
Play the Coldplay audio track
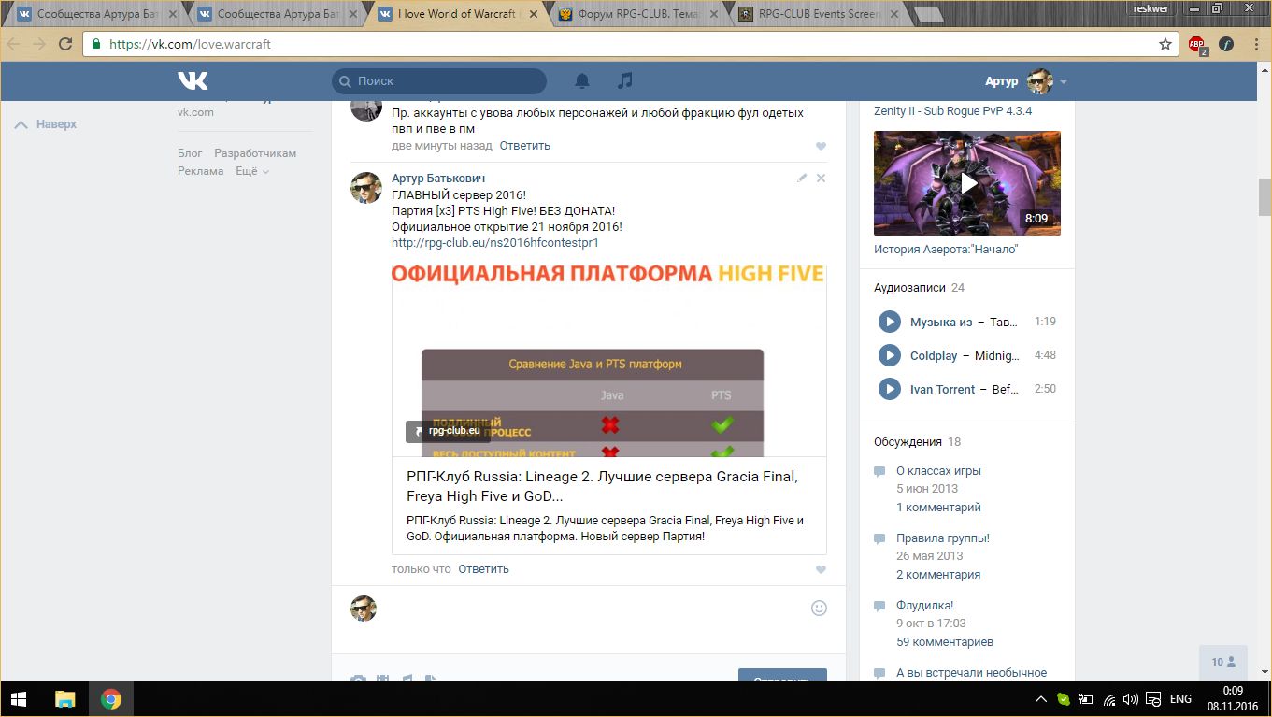click(889, 355)
